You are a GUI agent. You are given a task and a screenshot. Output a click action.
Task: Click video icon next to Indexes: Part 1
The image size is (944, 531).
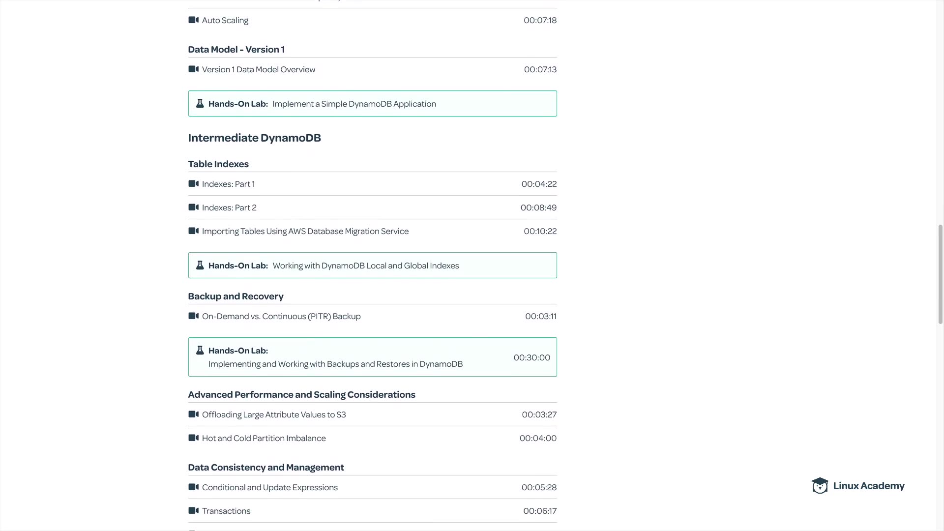coord(193,184)
